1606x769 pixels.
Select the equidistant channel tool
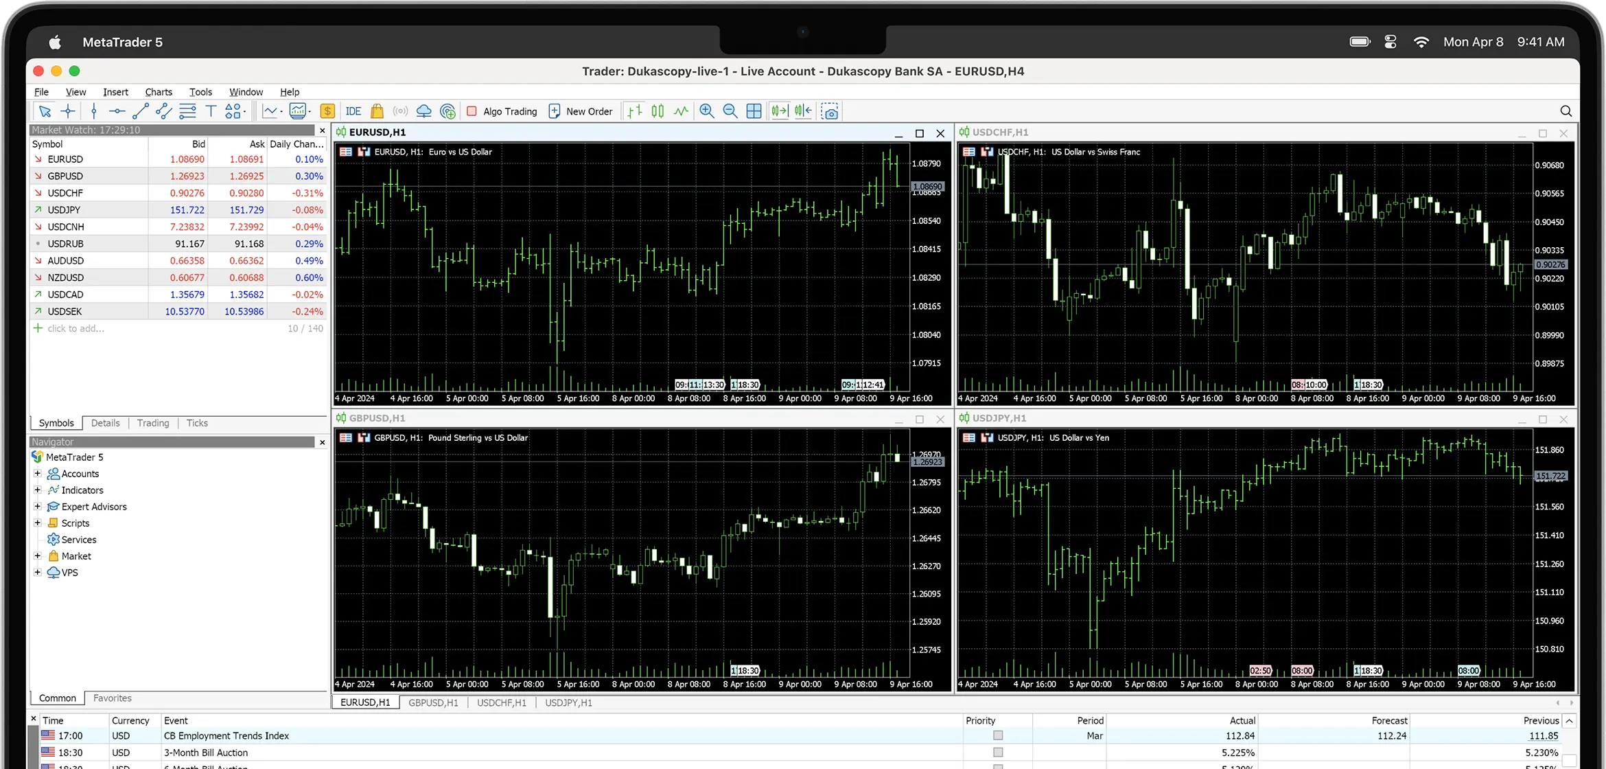tap(164, 111)
